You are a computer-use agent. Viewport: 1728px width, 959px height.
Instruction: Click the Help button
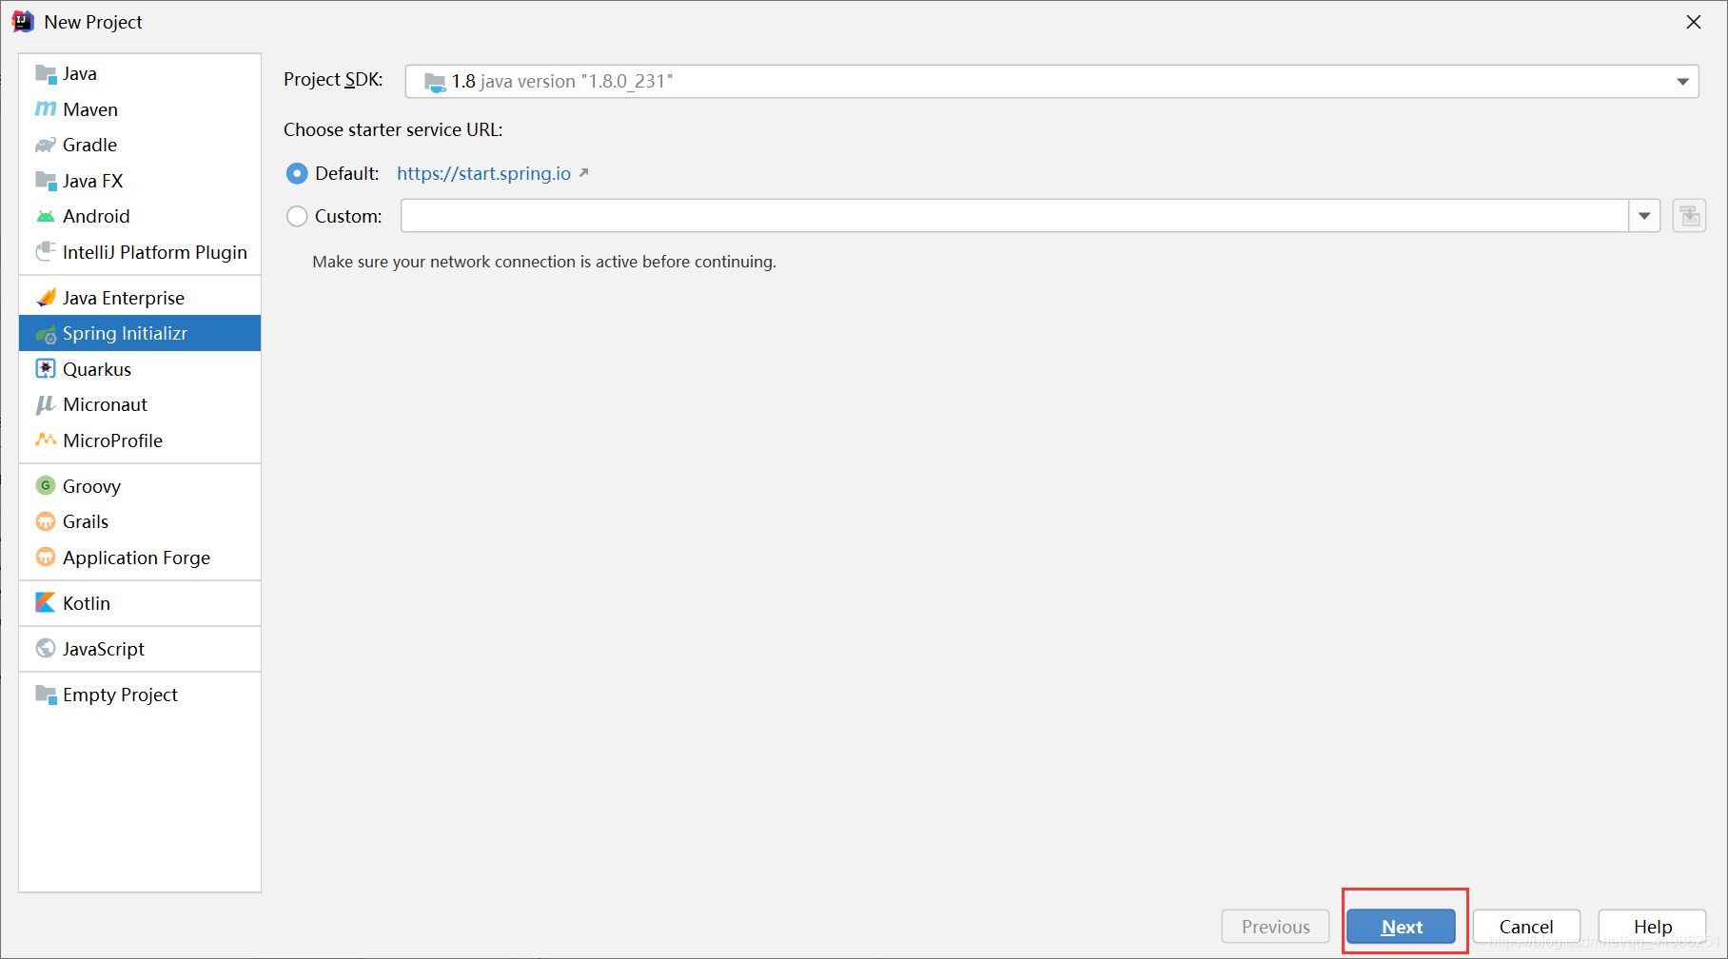click(1653, 927)
